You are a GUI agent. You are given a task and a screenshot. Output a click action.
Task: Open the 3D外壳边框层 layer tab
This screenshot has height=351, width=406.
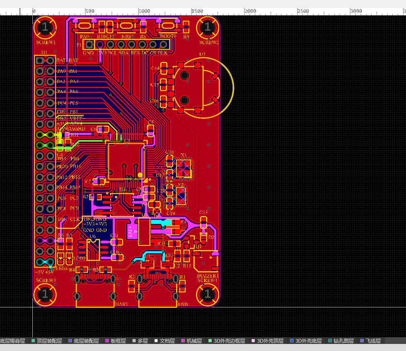(227, 341)
